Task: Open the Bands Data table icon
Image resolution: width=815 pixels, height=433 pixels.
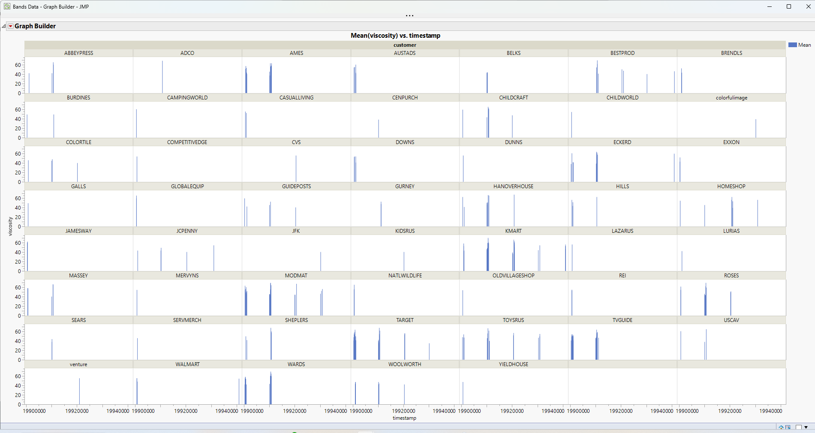Action: [788, 427]
